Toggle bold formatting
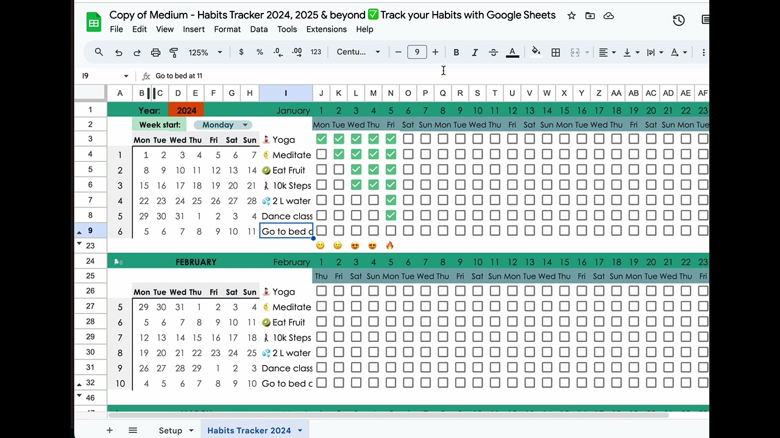The image size is (780, 438). click(x=456, y=53)
